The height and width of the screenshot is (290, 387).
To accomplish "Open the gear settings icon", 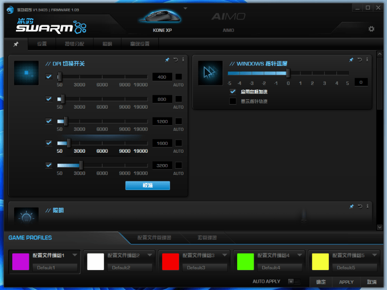I will [371, 29].
